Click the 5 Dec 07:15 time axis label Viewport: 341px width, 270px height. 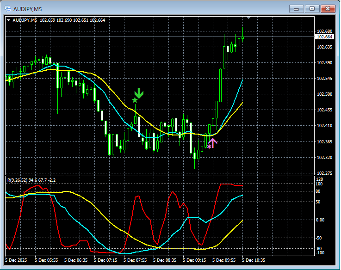pyautogui.click(x=106, y=260)
